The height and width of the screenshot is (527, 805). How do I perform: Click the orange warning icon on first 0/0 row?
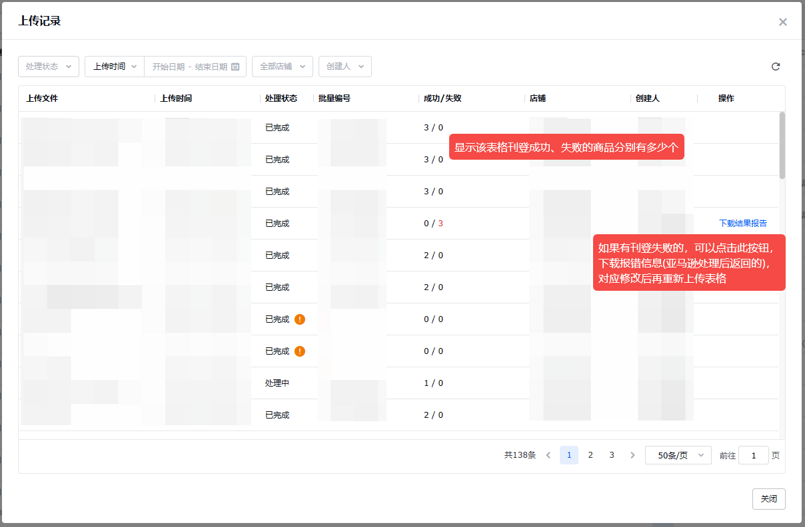(299, 319)
